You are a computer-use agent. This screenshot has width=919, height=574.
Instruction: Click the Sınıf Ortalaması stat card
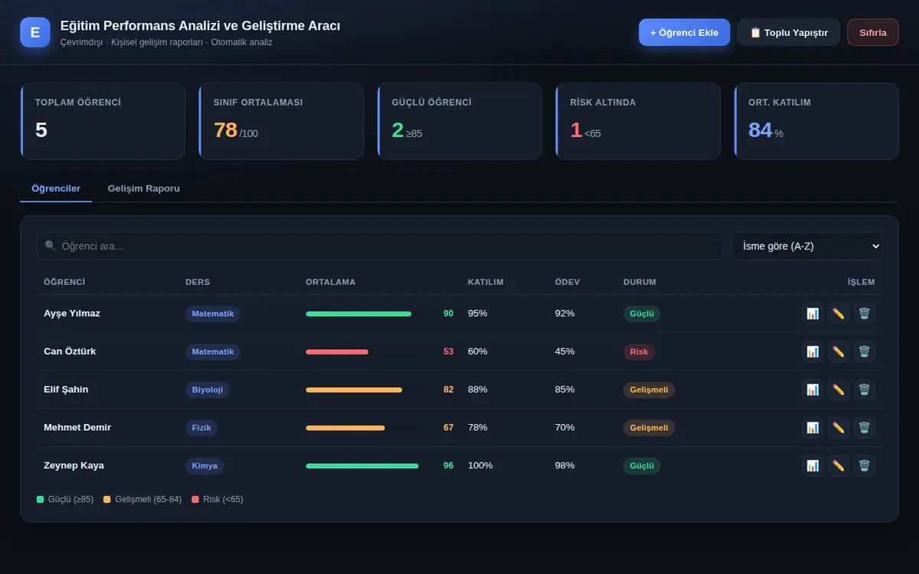[x=281, y=121]
